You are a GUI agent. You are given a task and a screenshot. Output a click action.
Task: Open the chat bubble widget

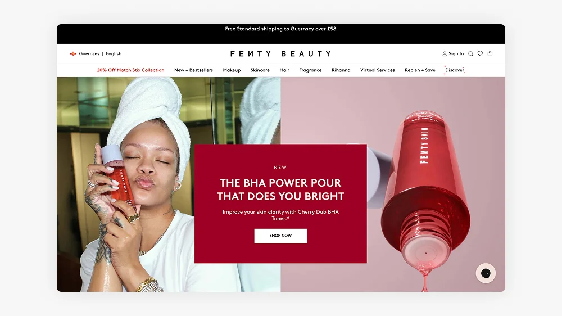tap(486, 273)
